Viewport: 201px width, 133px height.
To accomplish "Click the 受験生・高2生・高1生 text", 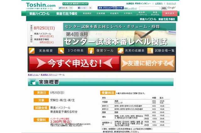I will coord(62,100).
